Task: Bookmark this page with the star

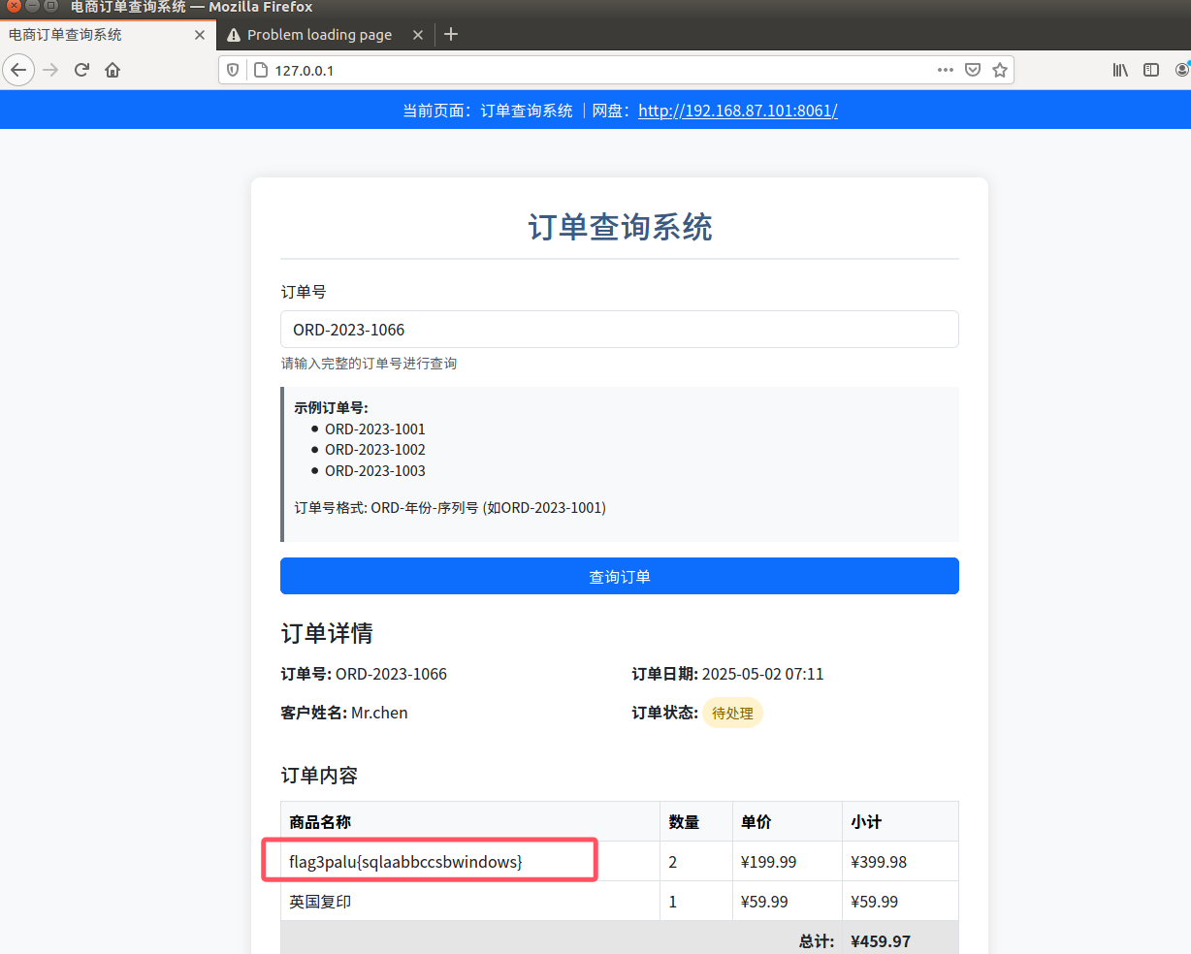Action: pyautogui.click(x=1000, y=70)
